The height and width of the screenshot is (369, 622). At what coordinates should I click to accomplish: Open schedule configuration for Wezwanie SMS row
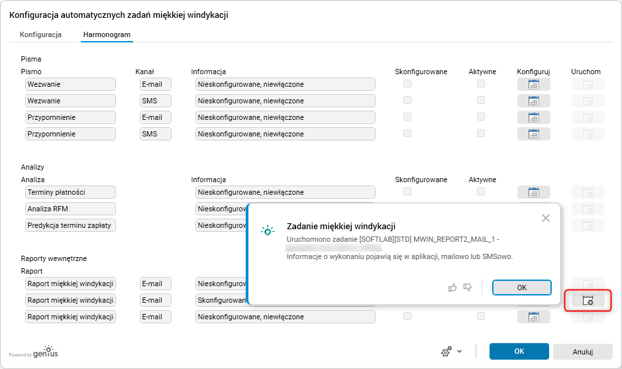[533, 101]
